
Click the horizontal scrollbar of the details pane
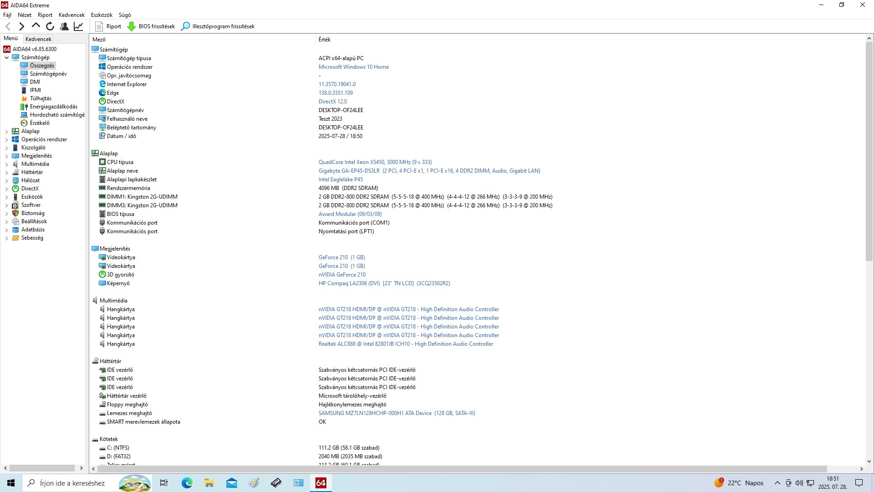pos(455,469)
